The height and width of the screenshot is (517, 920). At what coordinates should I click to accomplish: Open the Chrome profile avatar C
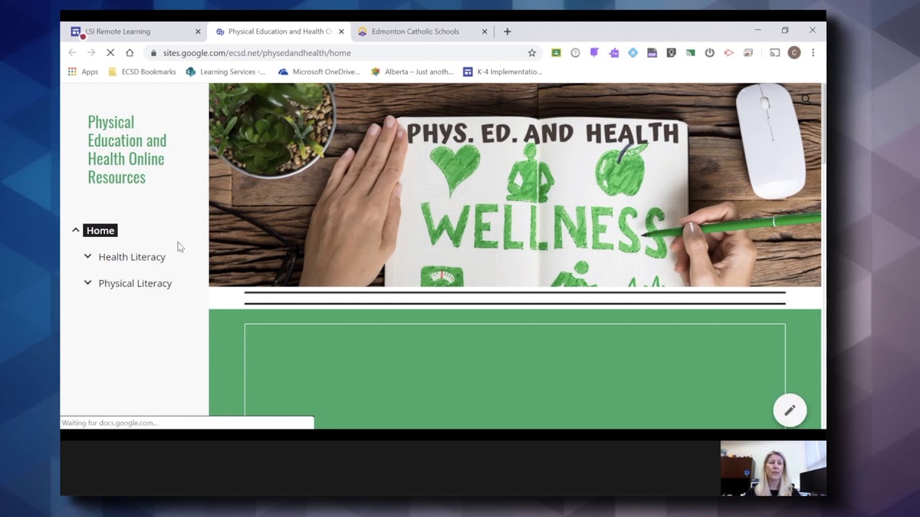click(x=794, y=52)
